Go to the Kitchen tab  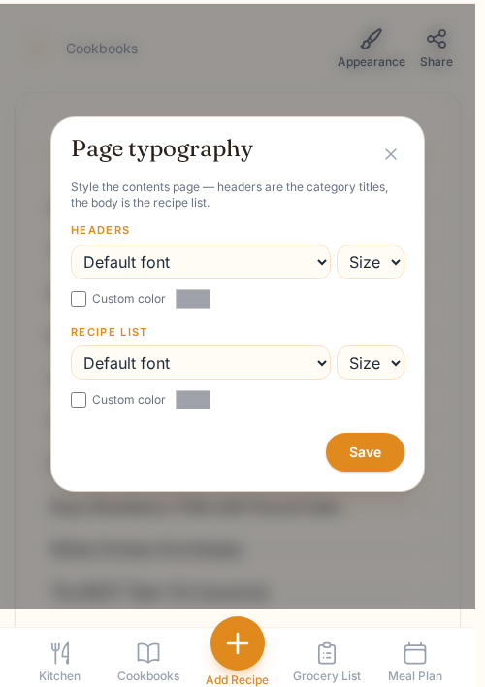coord(59,661)
